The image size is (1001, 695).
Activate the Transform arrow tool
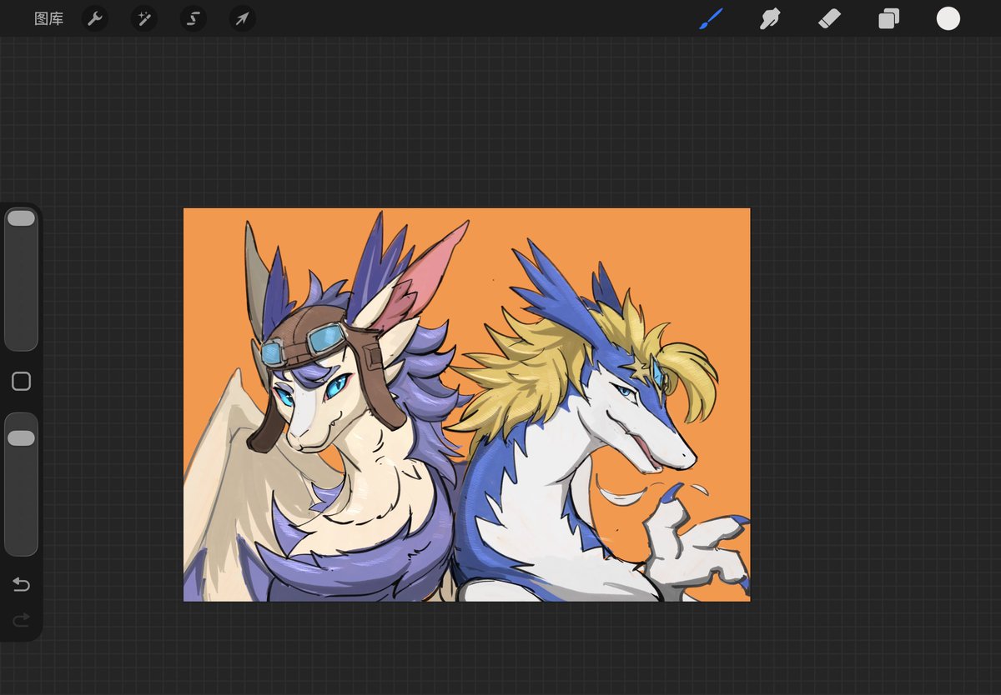(243, 18)
